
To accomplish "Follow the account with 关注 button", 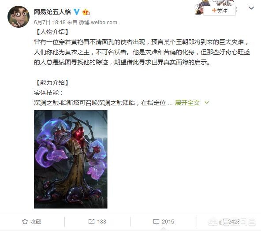I will (220, 11).
